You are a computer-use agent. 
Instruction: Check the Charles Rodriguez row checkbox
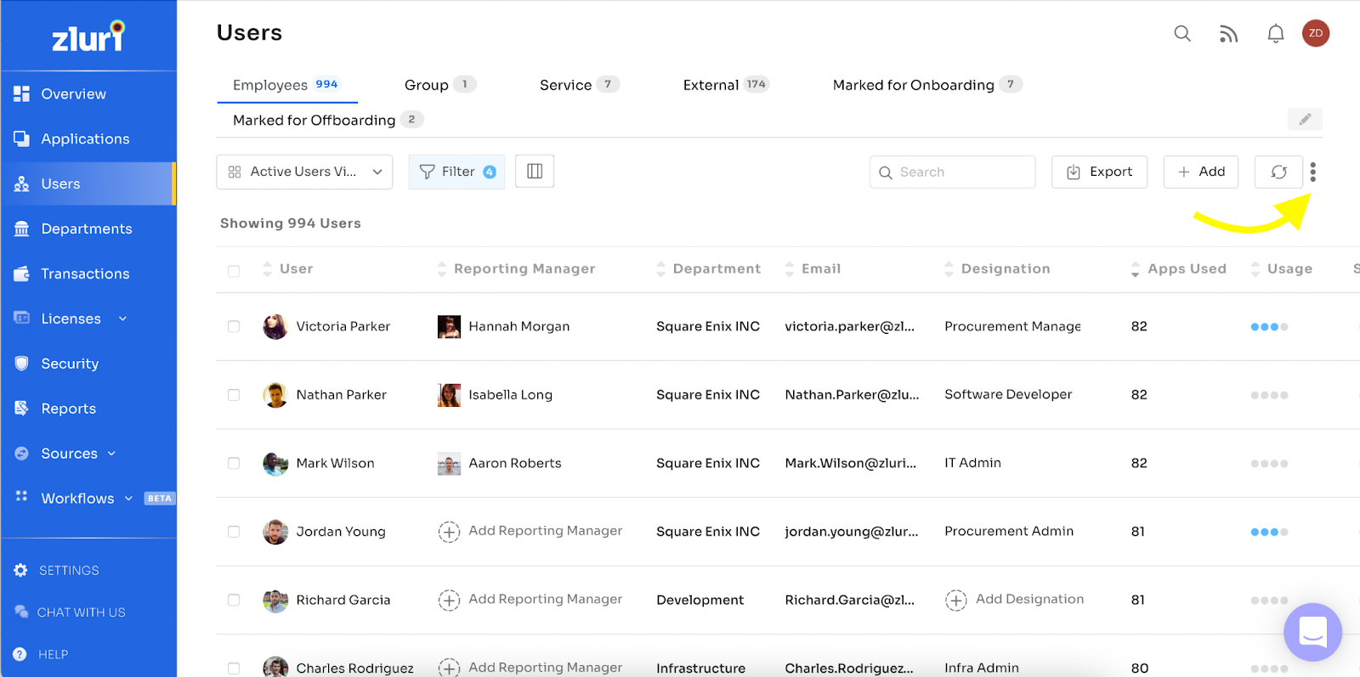(x=234, y=669)
